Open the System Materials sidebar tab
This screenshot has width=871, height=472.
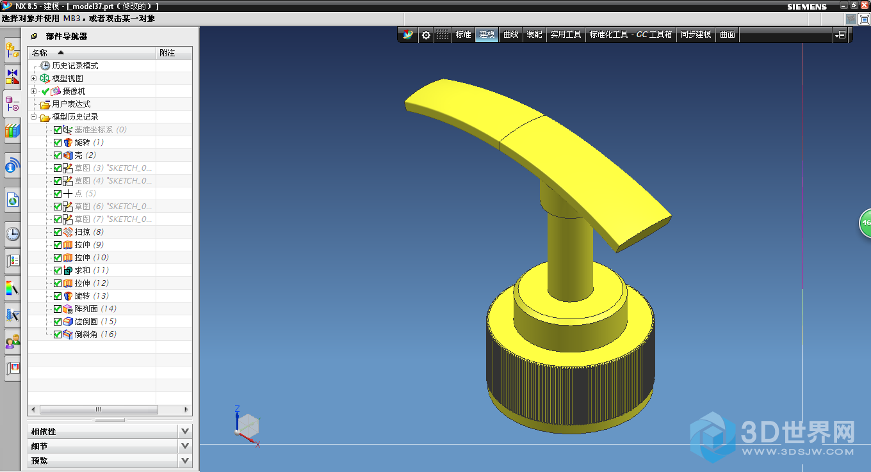pos(12,260)
